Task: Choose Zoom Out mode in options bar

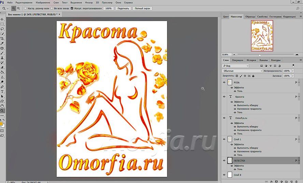Action: click(18, 9)
